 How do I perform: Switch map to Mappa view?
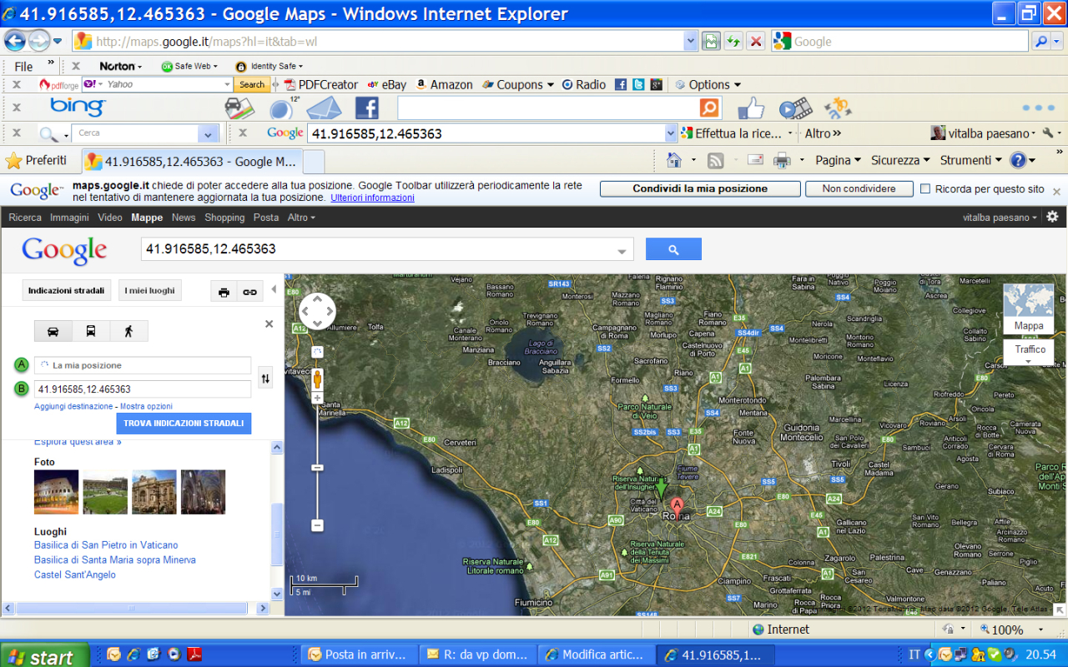point(1028,308)
